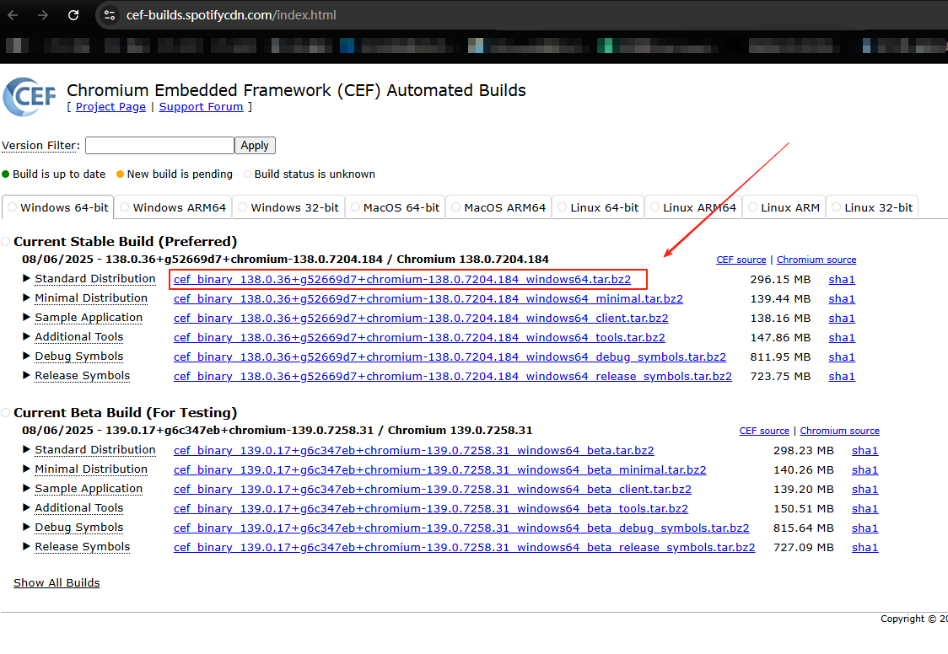The image size is (948, 654).
Task: Expand beta Sample Application triangle
Action: point(26,488)
